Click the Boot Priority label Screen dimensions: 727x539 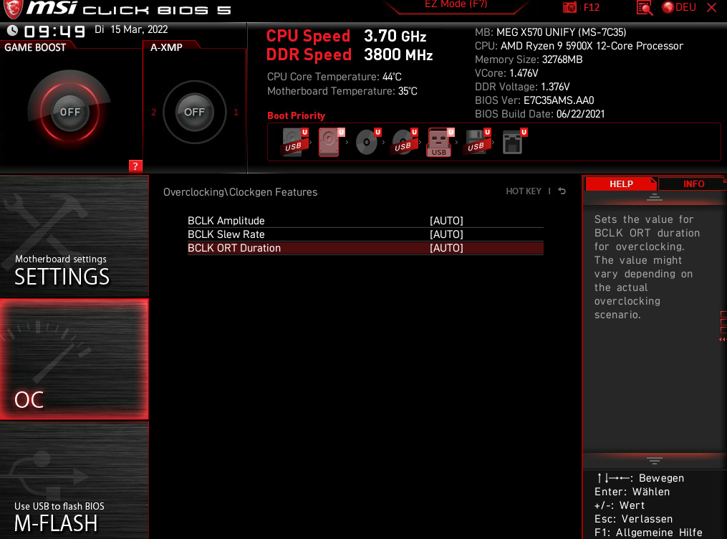[296, 115]
